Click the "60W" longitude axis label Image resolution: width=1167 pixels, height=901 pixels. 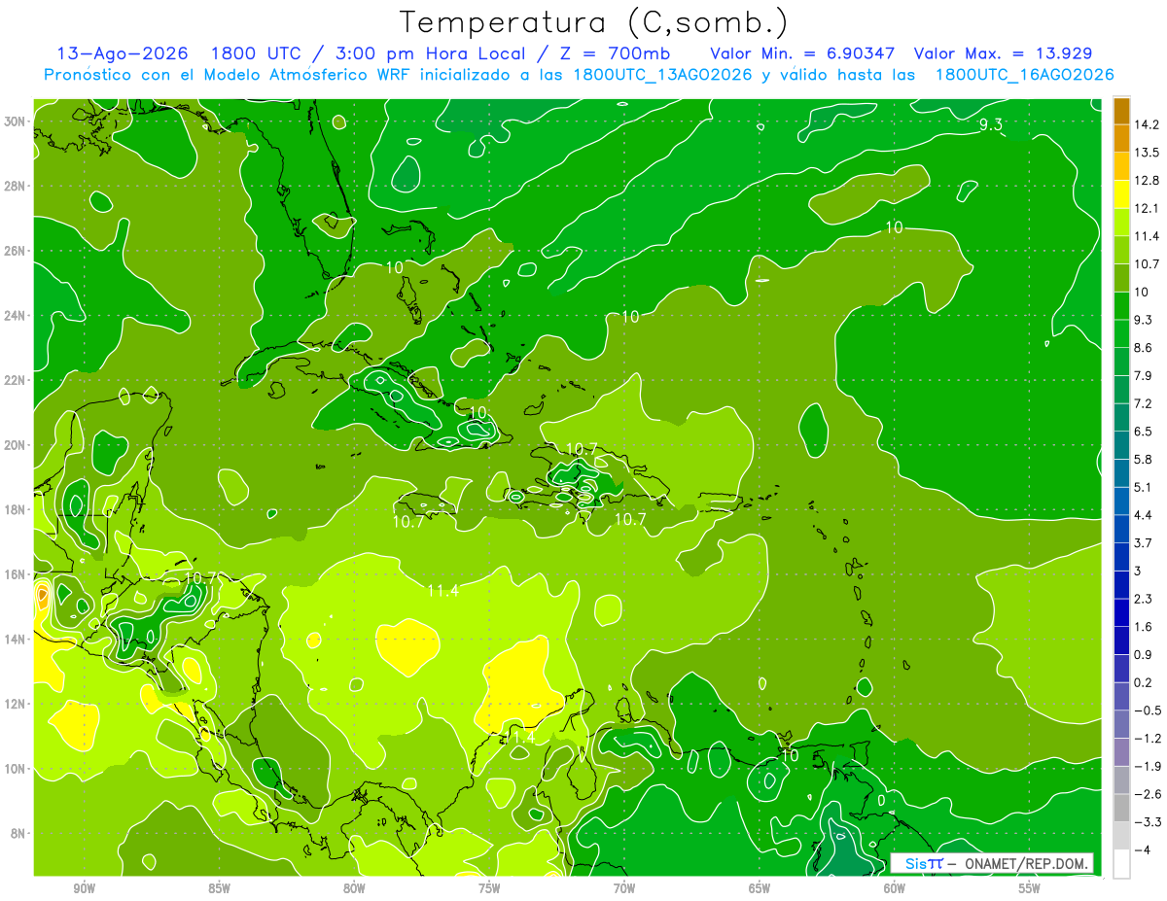(x=895, y=888)
